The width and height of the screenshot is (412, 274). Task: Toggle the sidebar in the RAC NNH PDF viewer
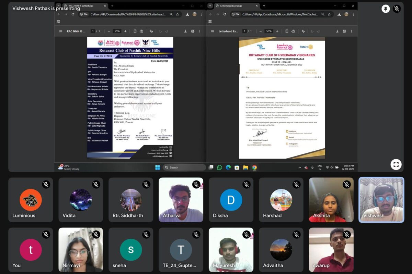[61, 31]
